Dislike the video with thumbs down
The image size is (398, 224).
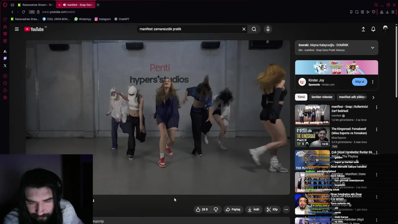tap(216, 209)
